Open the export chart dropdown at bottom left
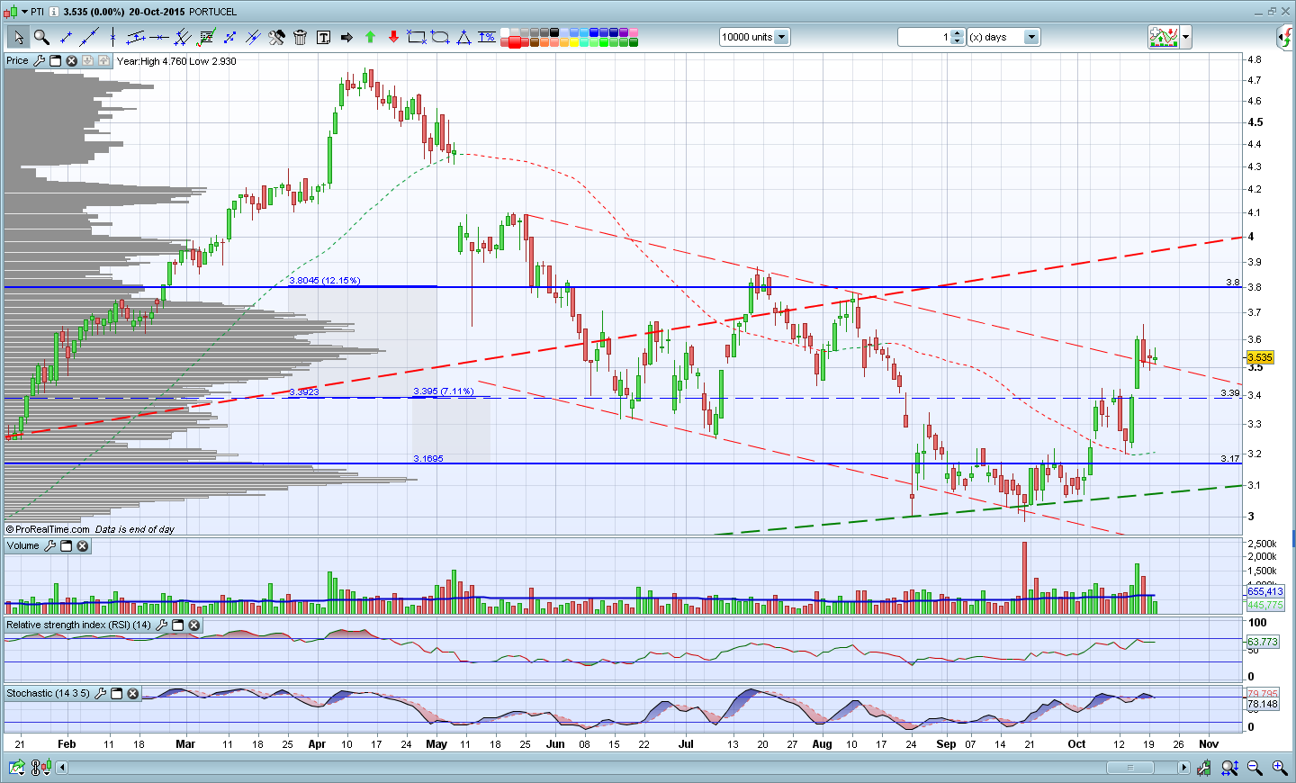 17,768
